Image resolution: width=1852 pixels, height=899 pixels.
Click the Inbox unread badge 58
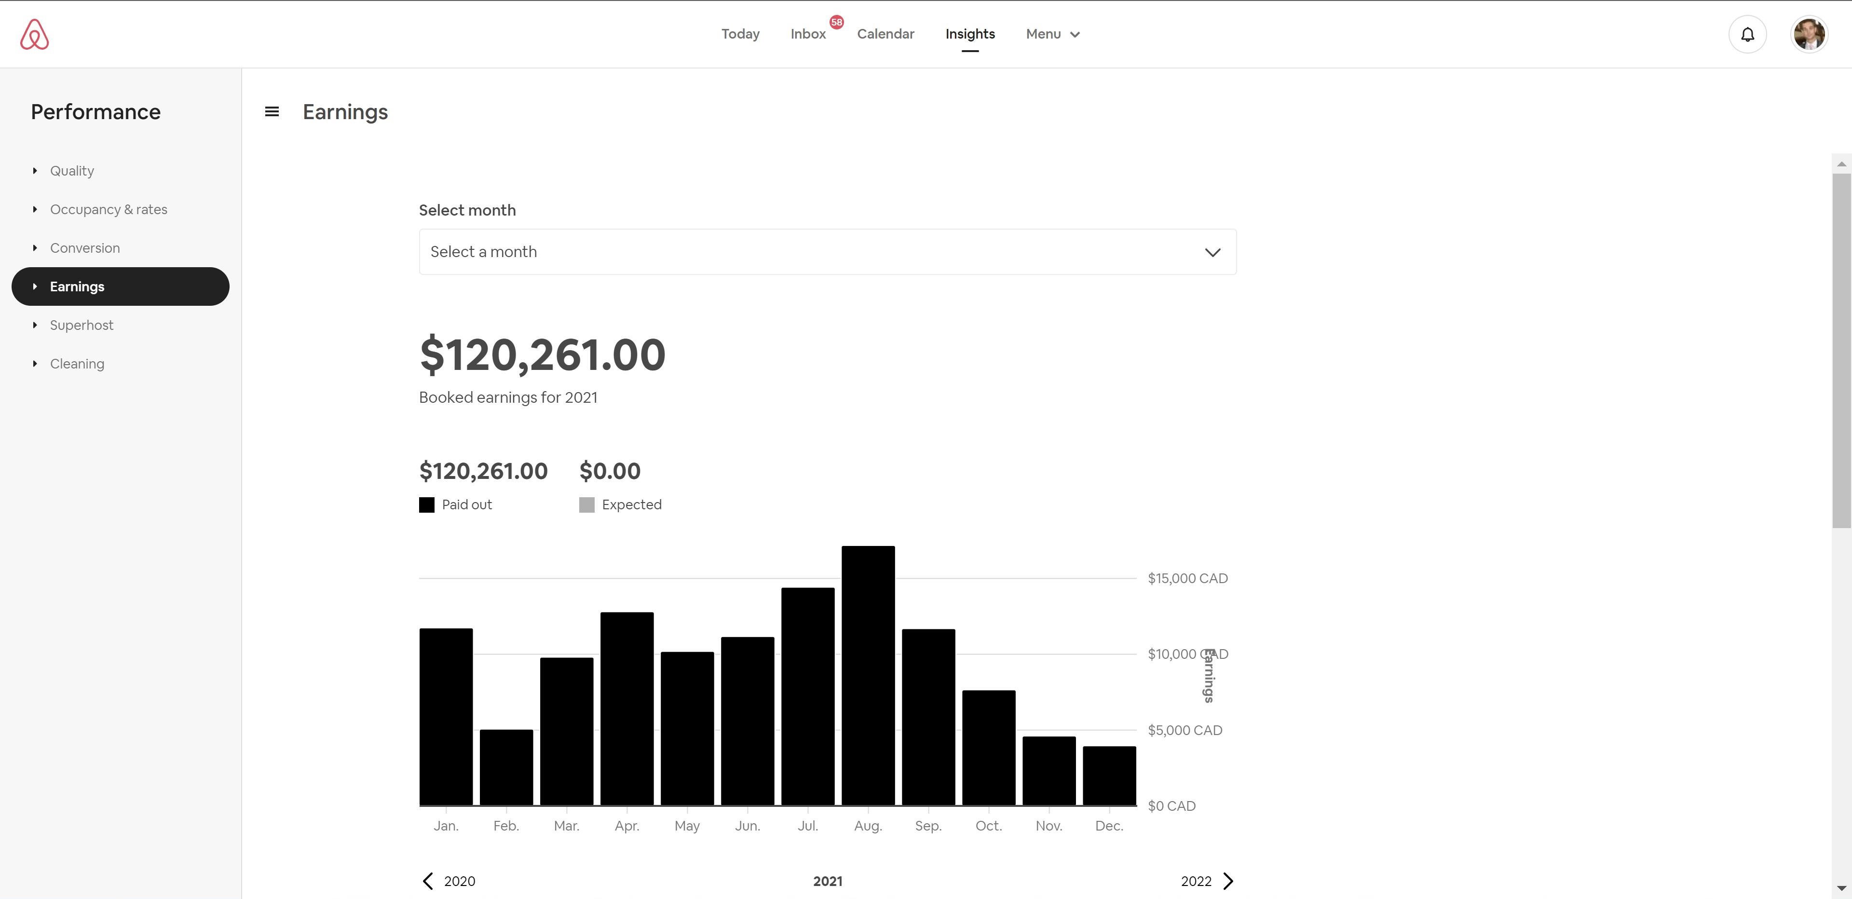836,22
